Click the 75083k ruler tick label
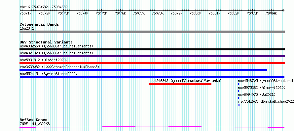 [x=252, y=13]
